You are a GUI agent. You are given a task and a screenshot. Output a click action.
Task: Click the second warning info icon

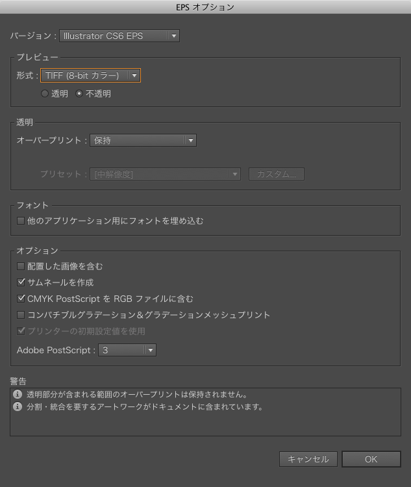[18, 406]
